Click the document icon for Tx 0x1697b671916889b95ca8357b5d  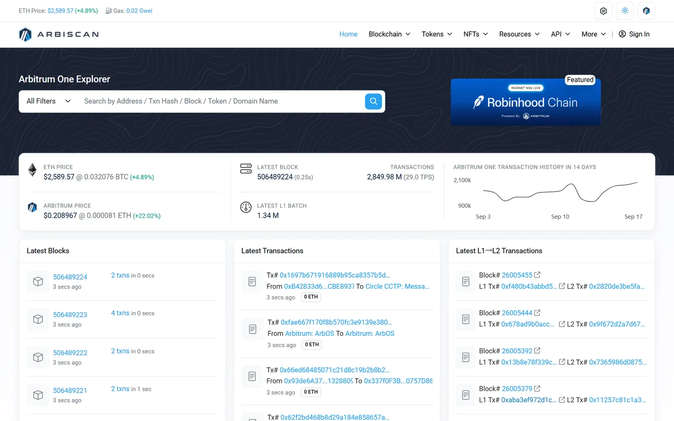252,282
